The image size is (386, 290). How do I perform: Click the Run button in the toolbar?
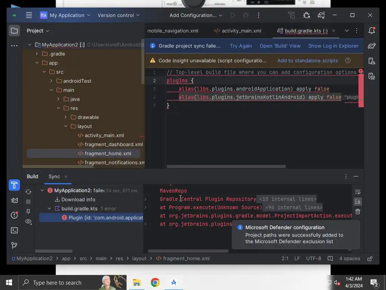pyautogui.click(x=233, y=15)
